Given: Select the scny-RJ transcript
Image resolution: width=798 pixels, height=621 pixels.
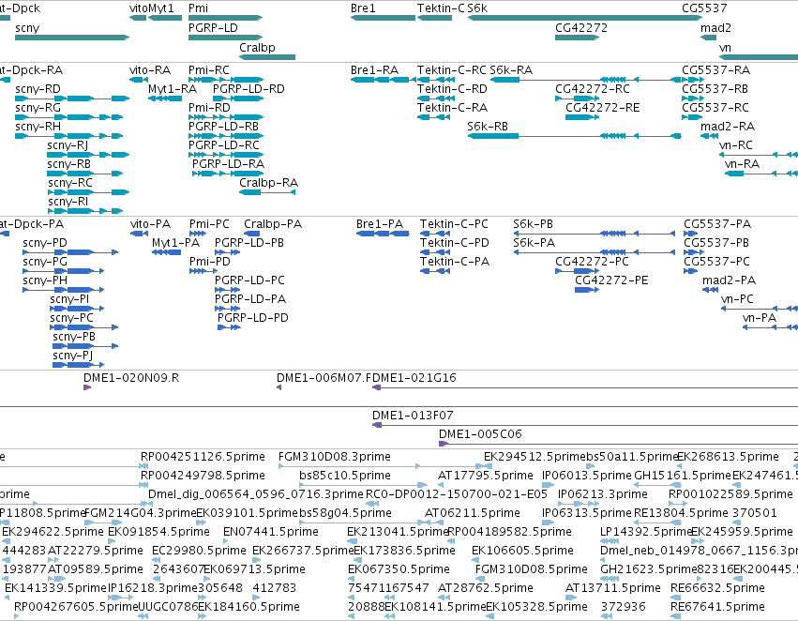Looking at the screenshot, I should point(88,155).
